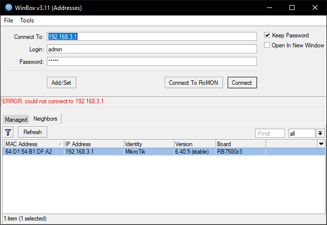
Task: Refresh the neighbors list
Action: coord(32,132)
